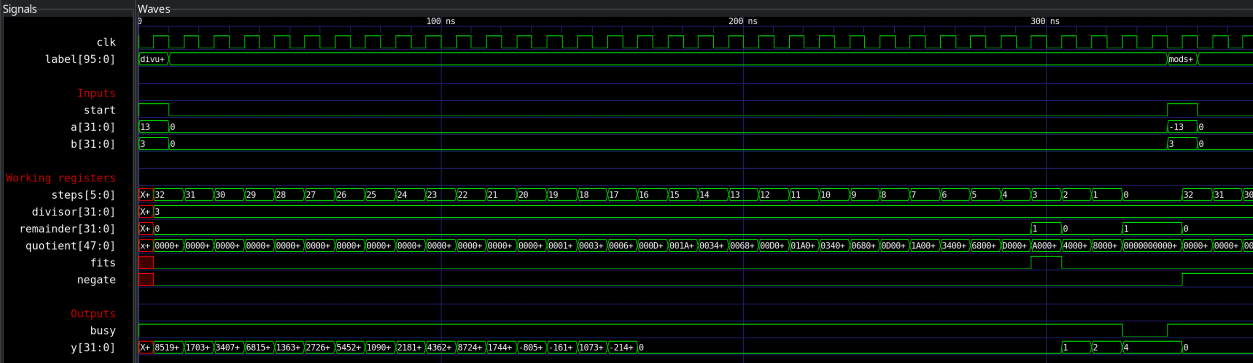Viewport: 1253px width, 363px height.
Task: Select the a[31:0] signal name
Action: 93,127
